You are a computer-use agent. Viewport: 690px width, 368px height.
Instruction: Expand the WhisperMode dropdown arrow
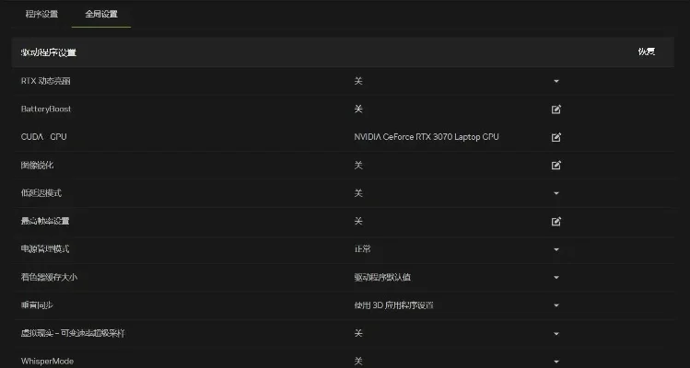(x=556, y=362)
